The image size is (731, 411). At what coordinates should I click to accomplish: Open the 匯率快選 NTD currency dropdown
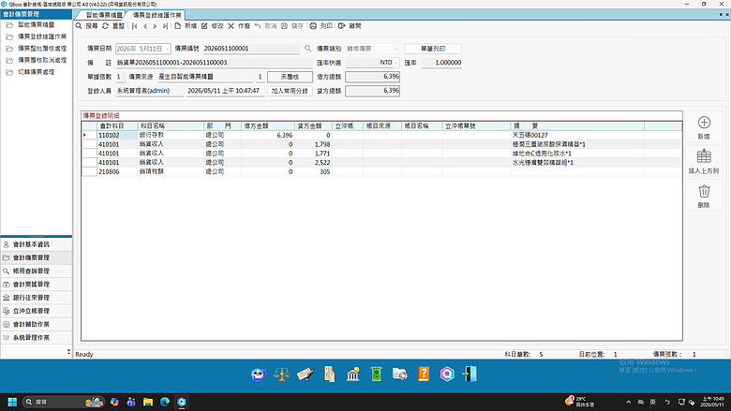pyautogui.click(x=395, y=63)
